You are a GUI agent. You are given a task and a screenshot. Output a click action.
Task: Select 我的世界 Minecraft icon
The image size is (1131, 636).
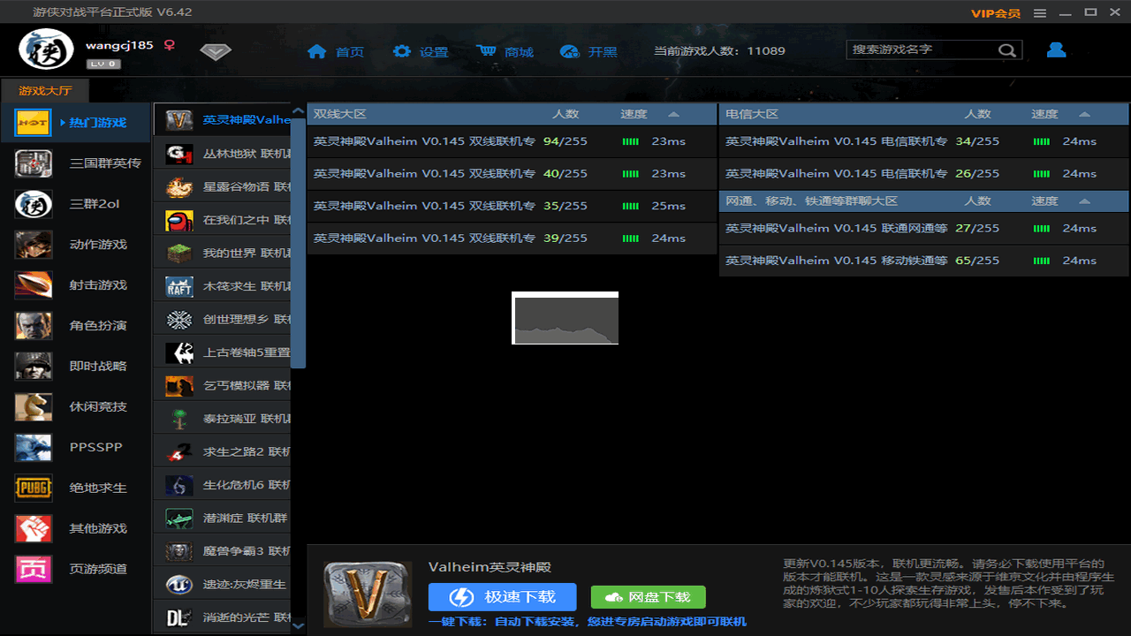click(x=179, y=254)
